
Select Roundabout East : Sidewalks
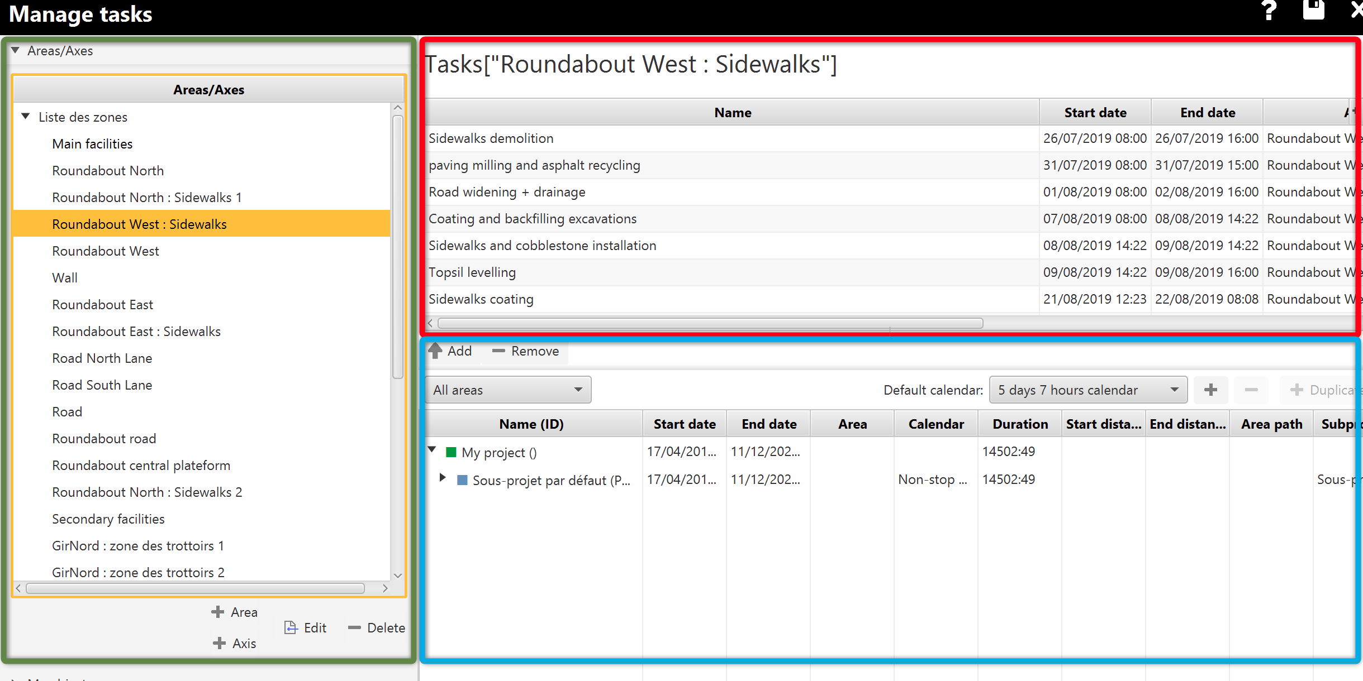pyautogui.click(x=136, y=332)
